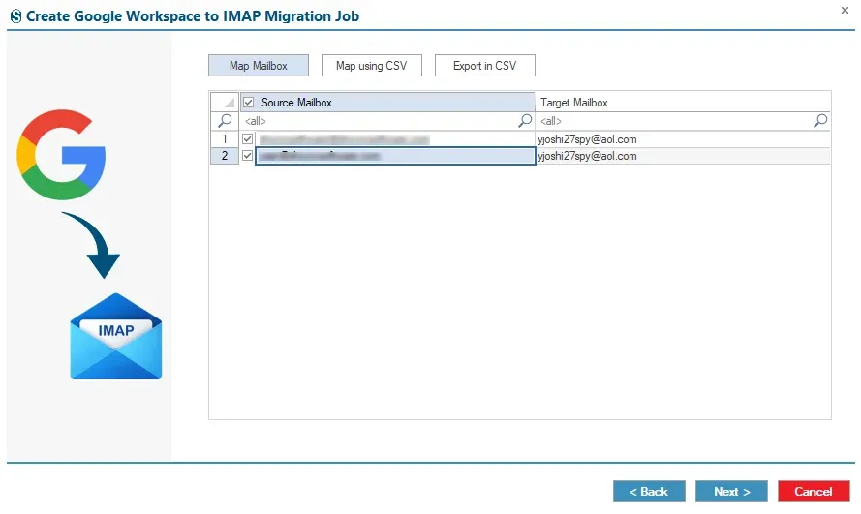The height and width of the screenshot is (514, 861).
Task: Click the search icon in Target Mailbox filter
Action: (x=819, y=120)
